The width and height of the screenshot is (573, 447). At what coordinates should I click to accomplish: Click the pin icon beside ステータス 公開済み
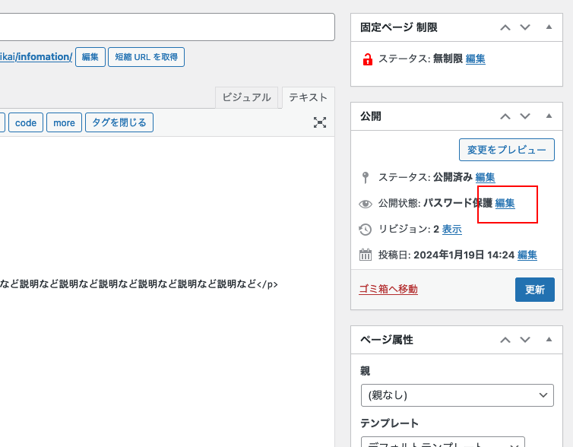pos(365,178)
